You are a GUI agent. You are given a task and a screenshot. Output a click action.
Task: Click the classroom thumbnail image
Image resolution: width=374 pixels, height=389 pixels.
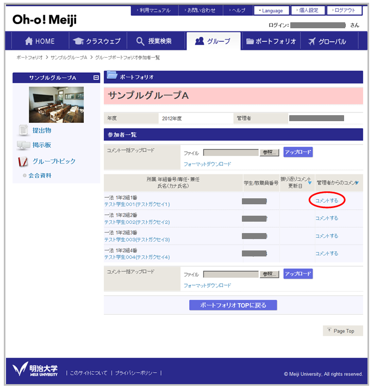coord(57,104)
